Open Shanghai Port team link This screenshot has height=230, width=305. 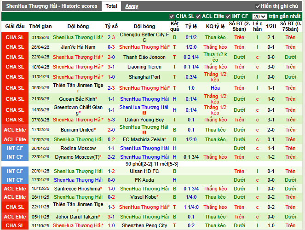click(144, 77)
